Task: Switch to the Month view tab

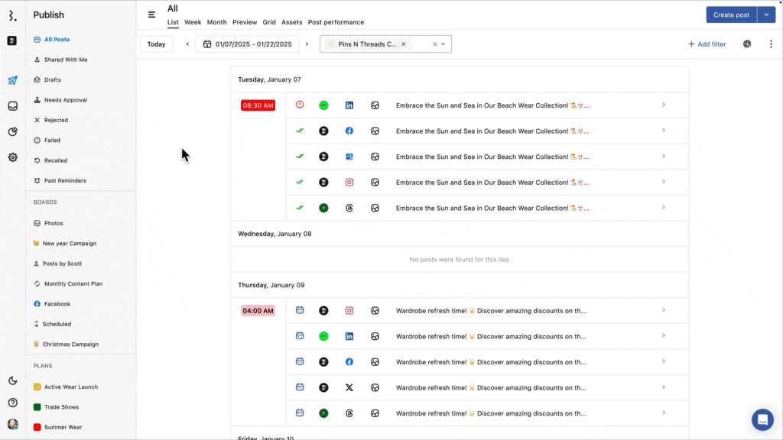Action: [x=216, y=22]
